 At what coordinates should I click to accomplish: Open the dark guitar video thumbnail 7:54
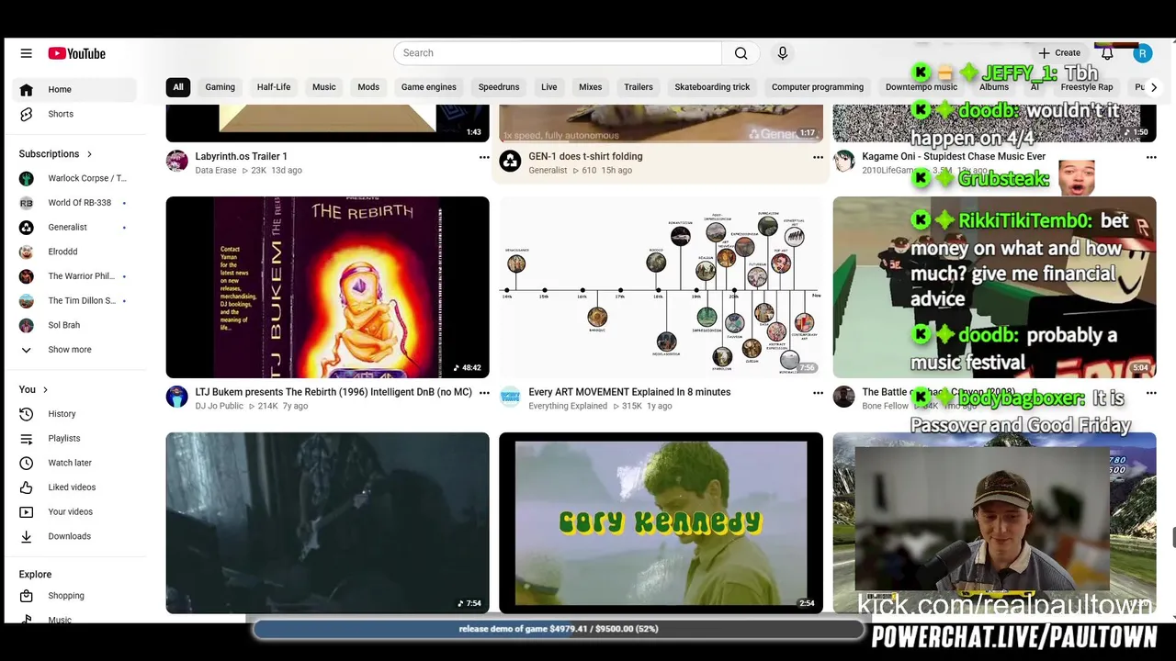pos(328,523)
